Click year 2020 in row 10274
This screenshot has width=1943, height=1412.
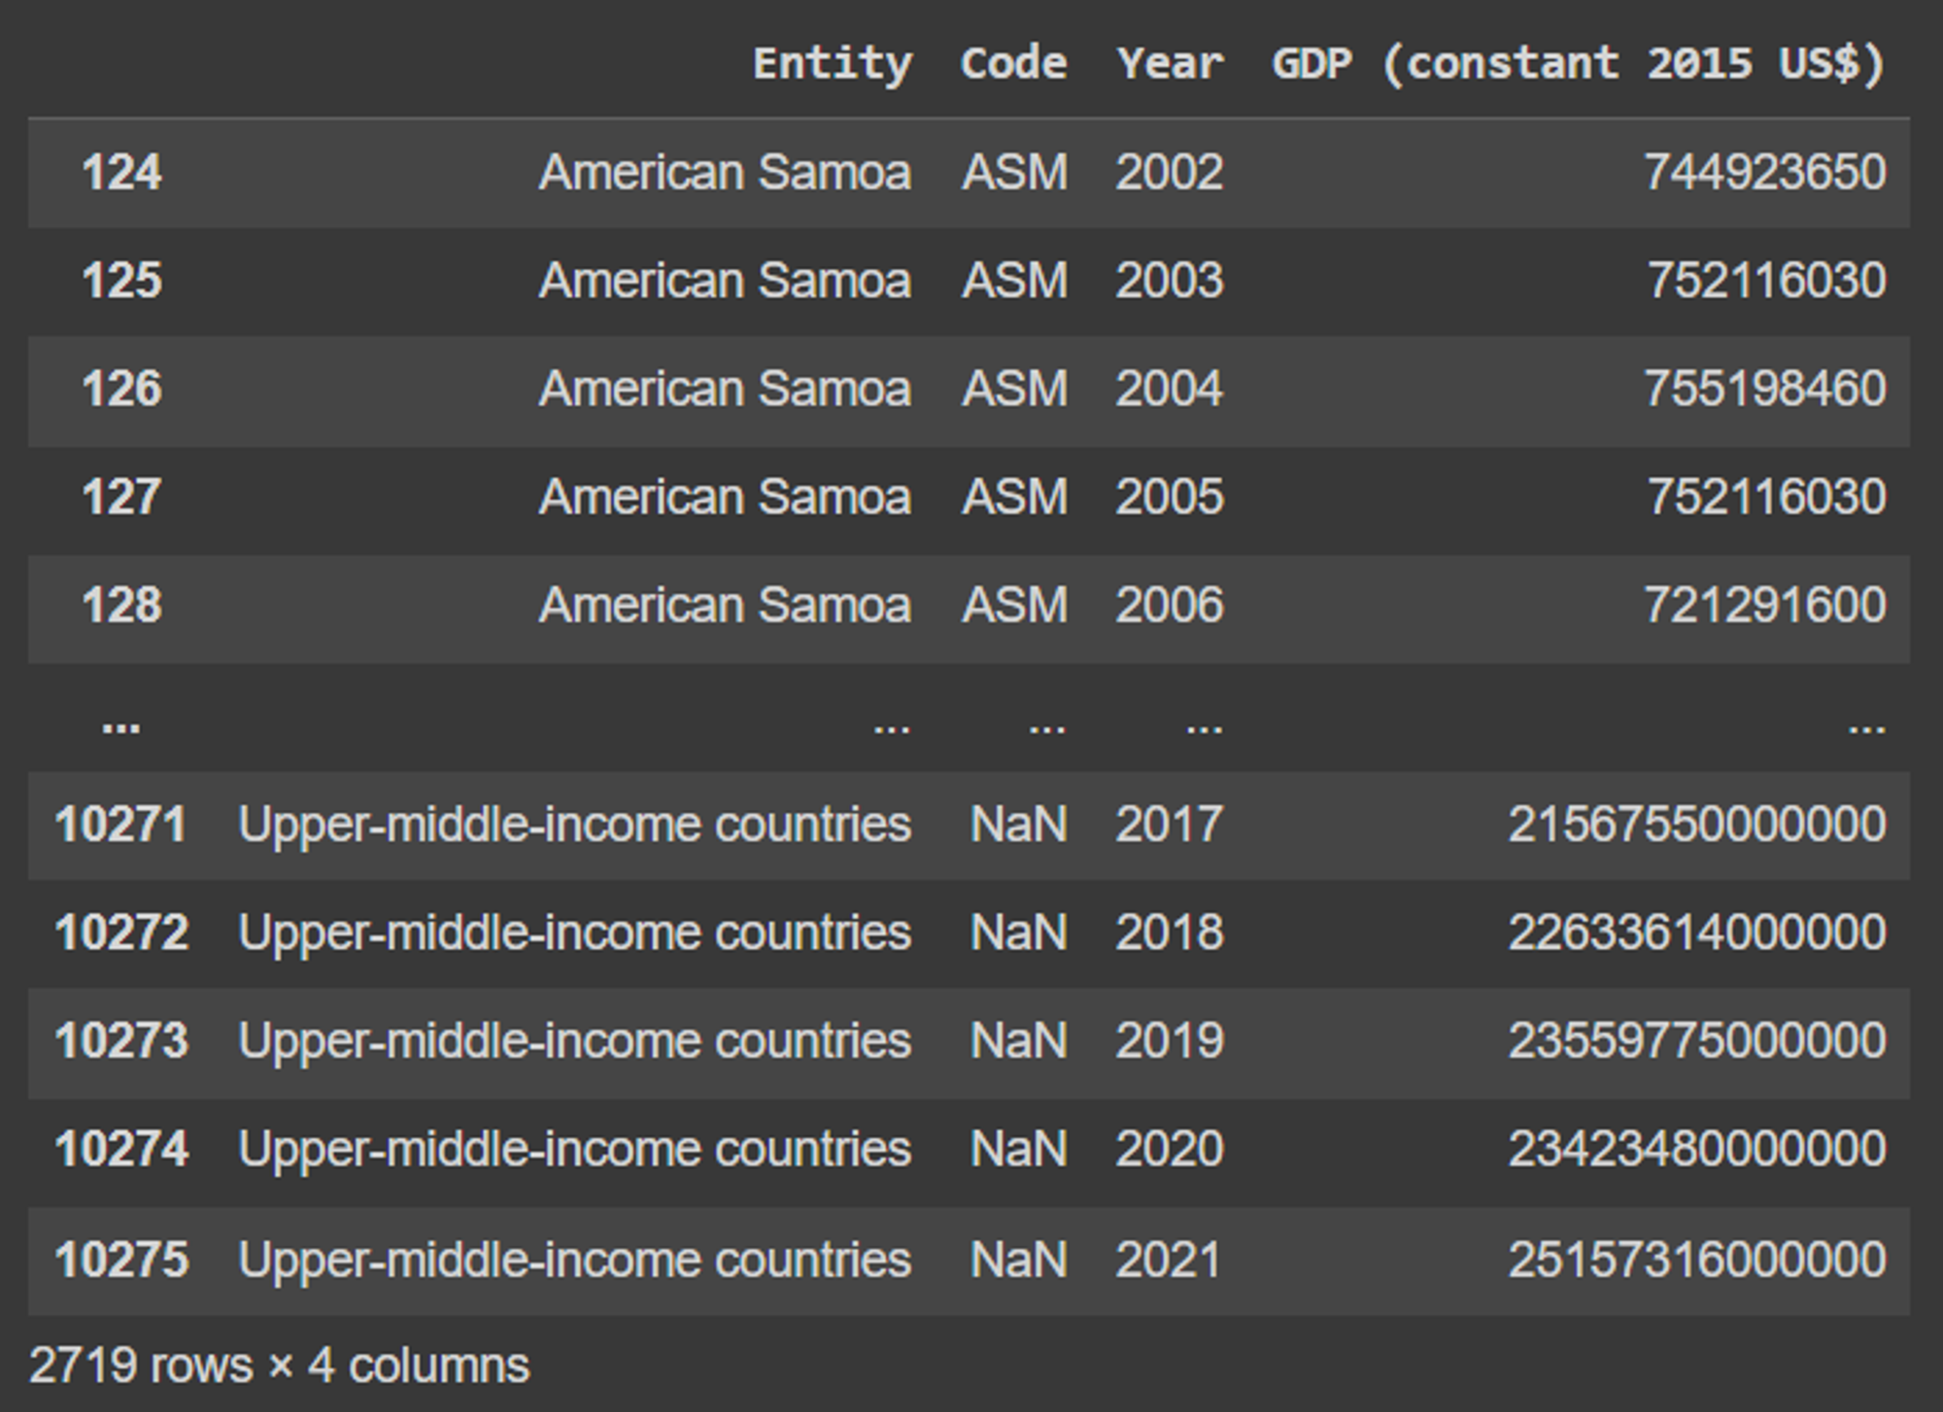1169,1150
